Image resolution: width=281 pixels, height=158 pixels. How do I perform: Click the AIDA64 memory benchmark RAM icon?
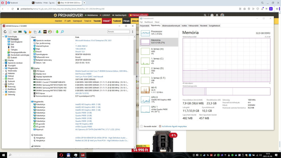click(x=20, y=32)
